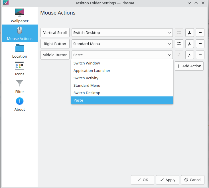
Task: Open the Wallpaper settings page
Action: pos(20,16)
